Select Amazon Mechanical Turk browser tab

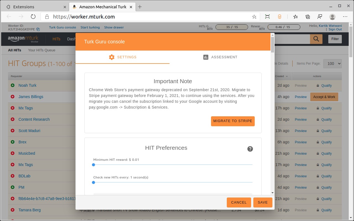102,7
